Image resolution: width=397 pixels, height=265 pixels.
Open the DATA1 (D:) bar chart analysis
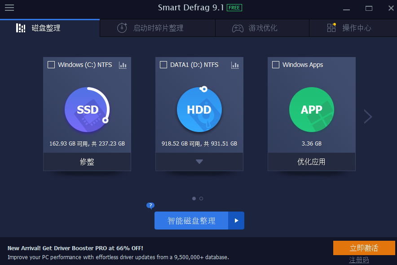tap(235, 65)
